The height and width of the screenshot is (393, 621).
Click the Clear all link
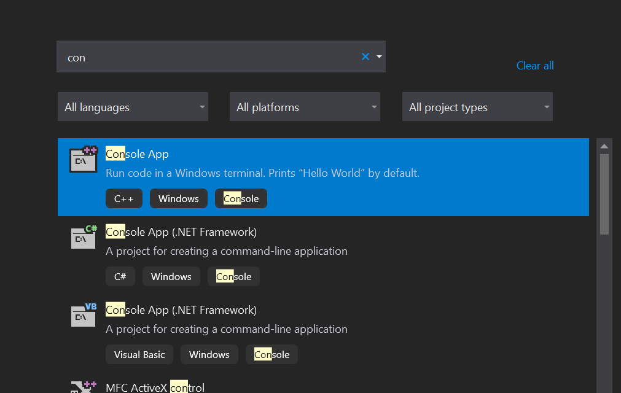535,66
